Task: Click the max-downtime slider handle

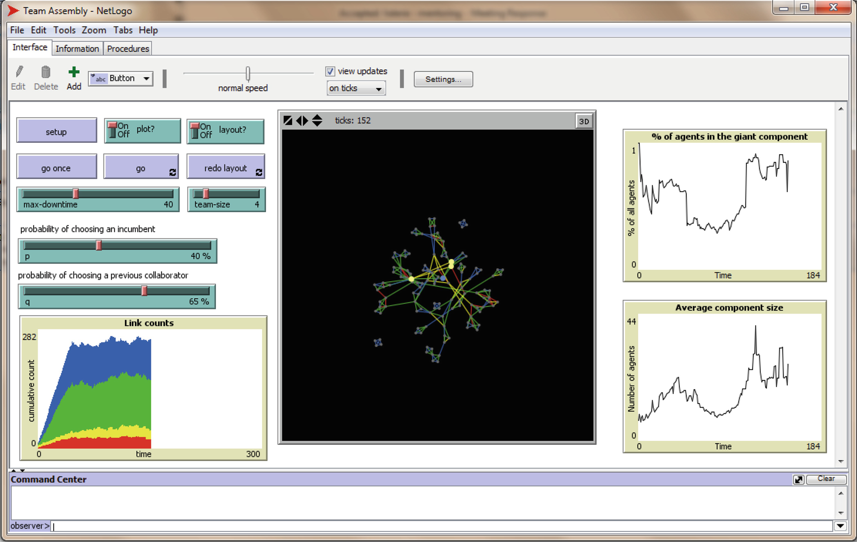Action: click(x=76, y=194)
